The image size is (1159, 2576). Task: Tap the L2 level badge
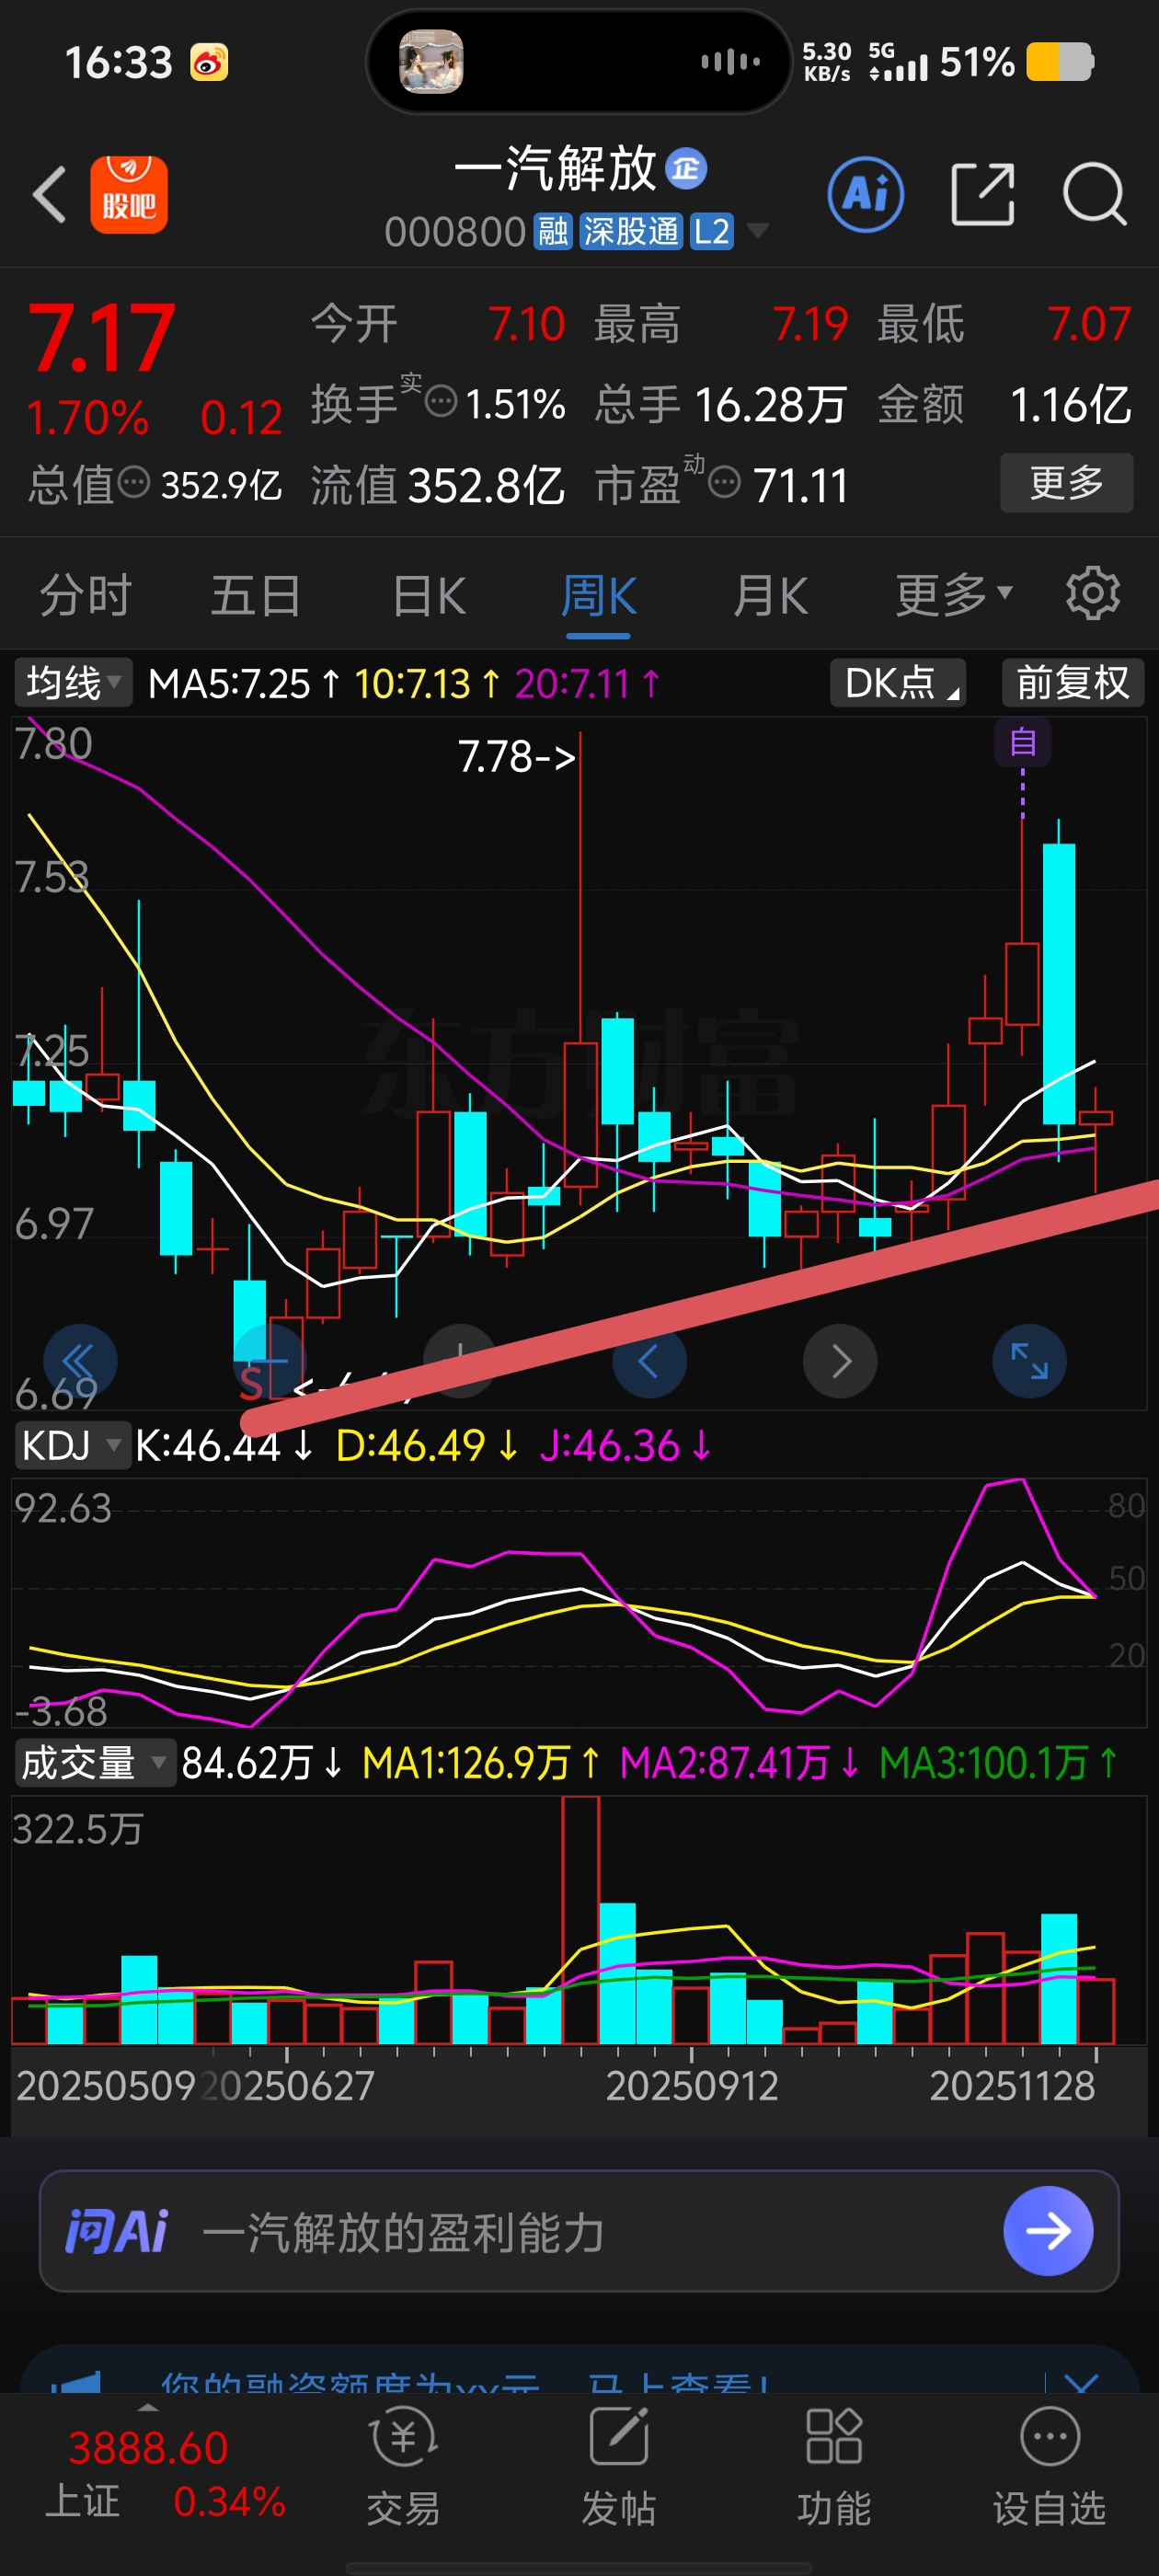(711, 232)
